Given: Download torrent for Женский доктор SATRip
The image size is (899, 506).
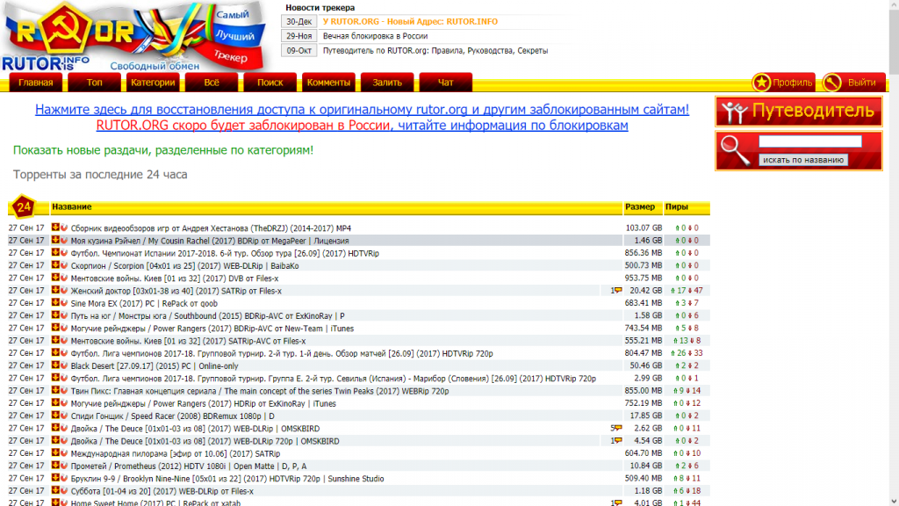Looking at the screenshot, I should point(55,290).
